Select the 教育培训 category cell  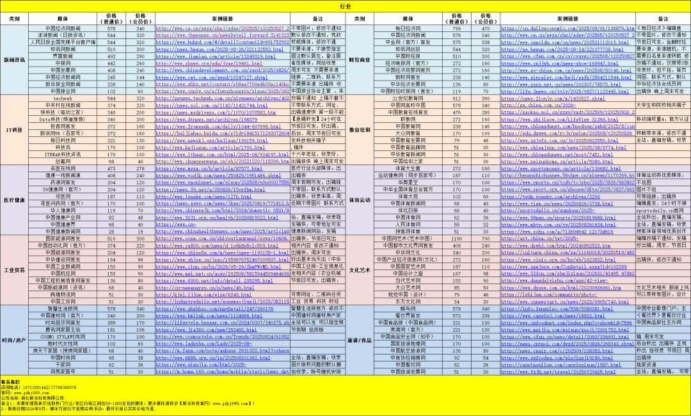360,129
